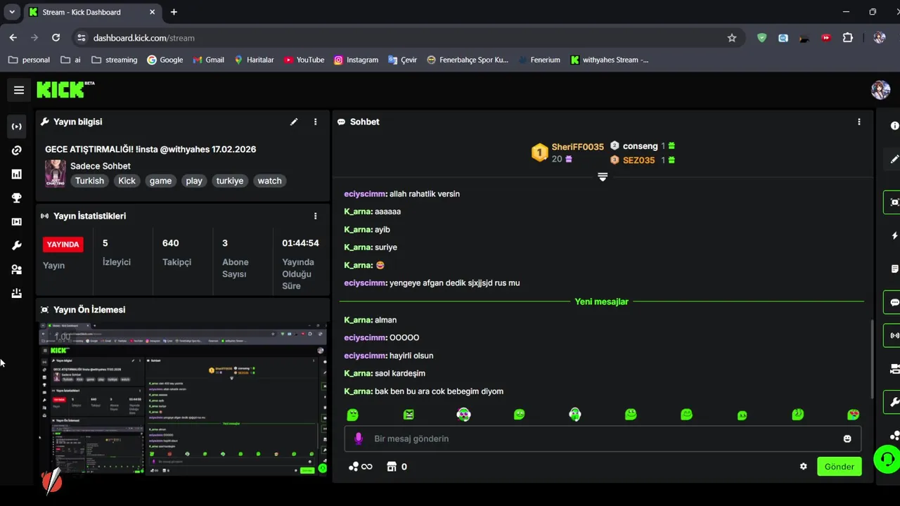
Task: Open the browser tab list dropdown arrow
Action: tap(12, 12)
